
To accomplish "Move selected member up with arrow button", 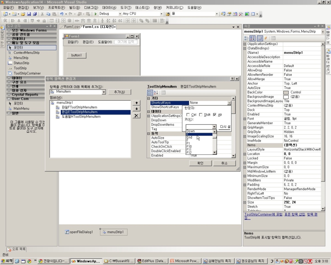I will point(136,103).
